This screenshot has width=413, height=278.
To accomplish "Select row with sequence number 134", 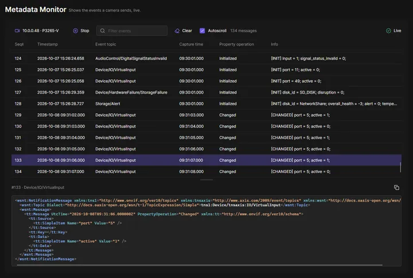I will coord(206,172).
